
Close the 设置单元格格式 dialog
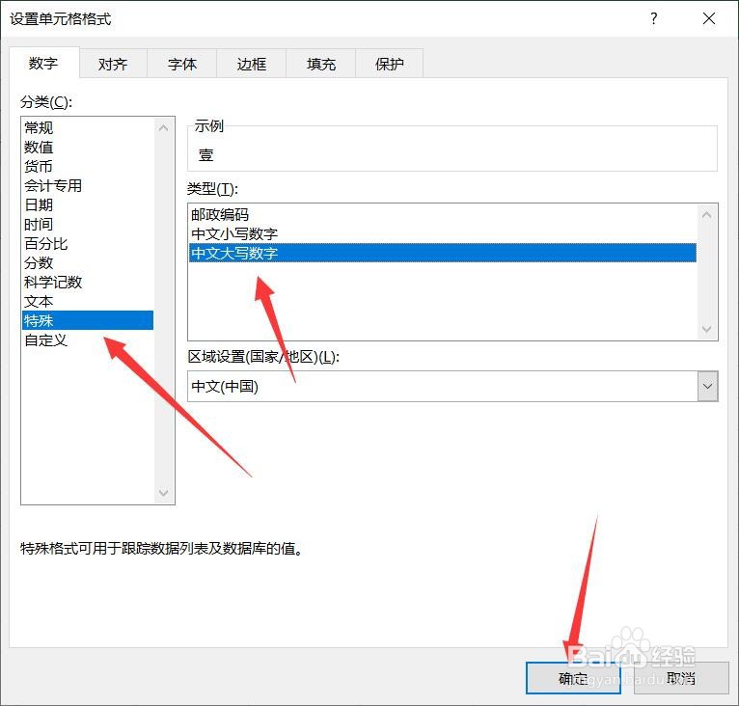pyautogui.click(x=709, y=19)
